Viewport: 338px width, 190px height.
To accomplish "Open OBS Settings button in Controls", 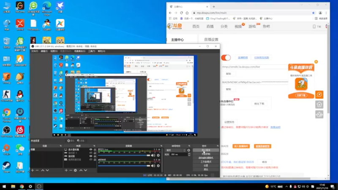I will click(x=206, y=166).
